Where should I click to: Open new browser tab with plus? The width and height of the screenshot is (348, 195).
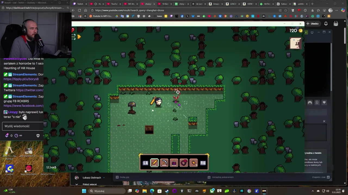[312, 4]
